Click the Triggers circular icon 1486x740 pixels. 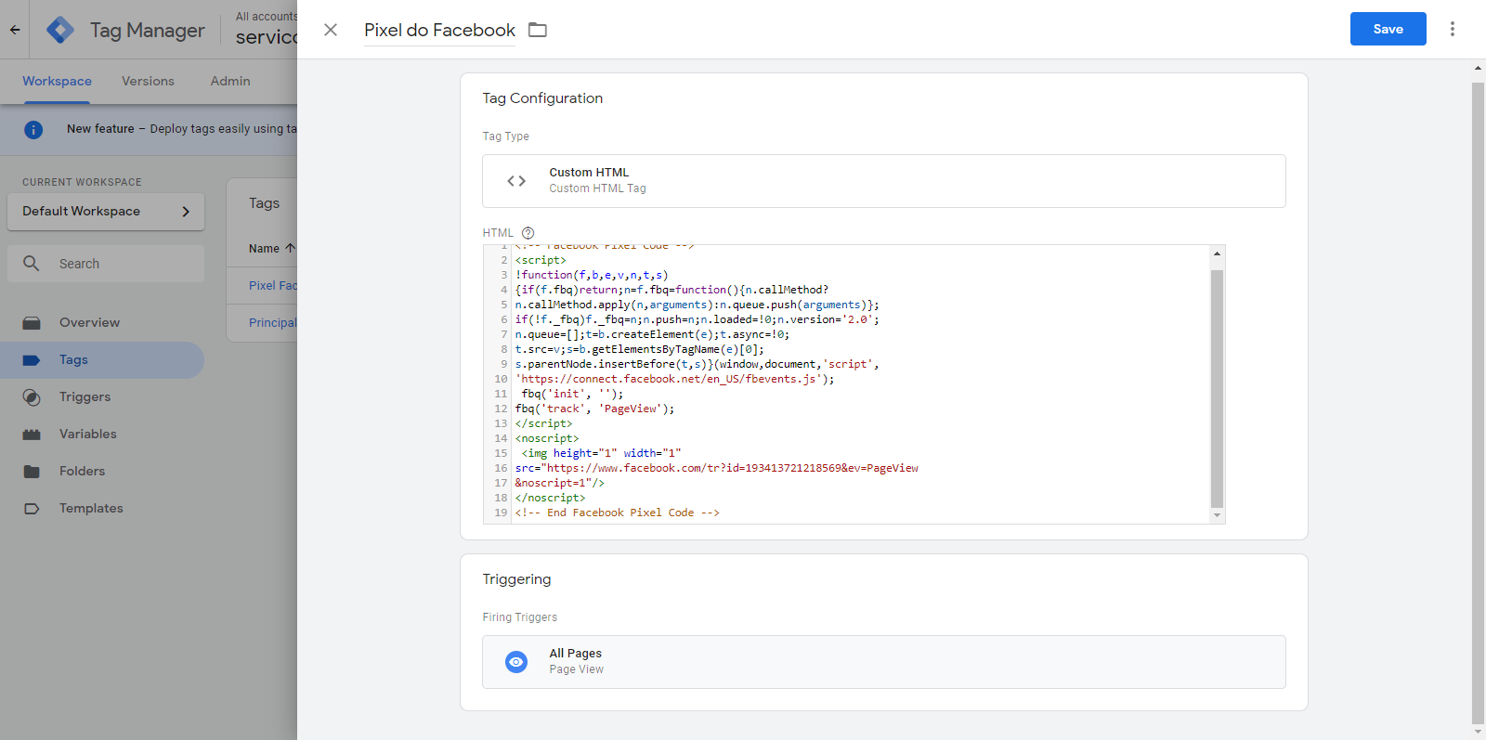point(32,397)
